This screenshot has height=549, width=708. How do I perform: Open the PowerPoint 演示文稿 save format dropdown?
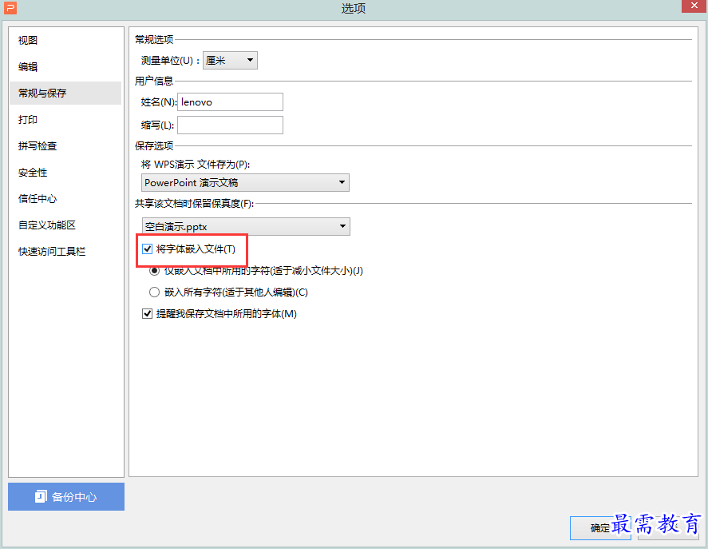point(245,182)
